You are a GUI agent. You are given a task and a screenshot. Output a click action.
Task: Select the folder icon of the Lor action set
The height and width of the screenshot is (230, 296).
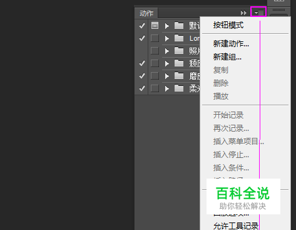179,38
